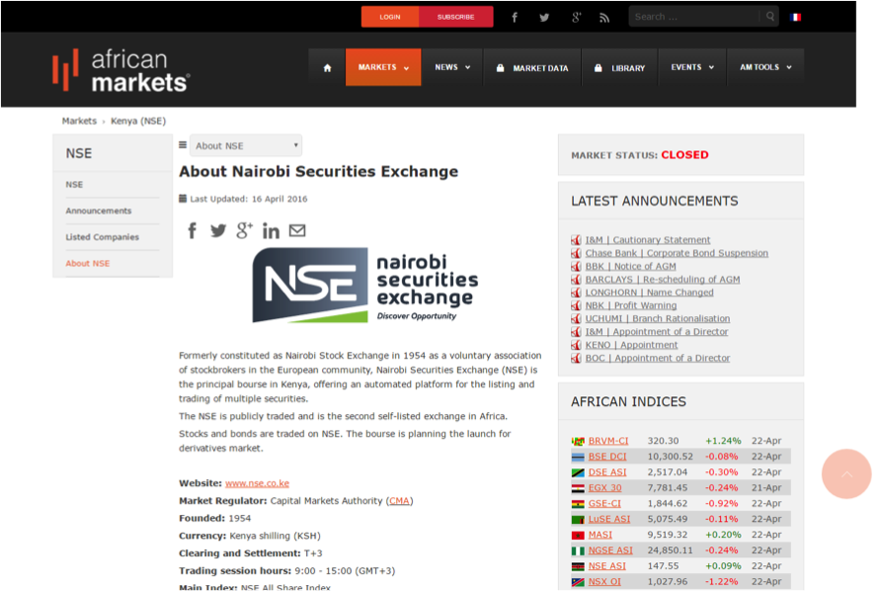Go to the Home icon in navigation
The image size is (879, 591).
pyautogui.click(x=327, y=68)
